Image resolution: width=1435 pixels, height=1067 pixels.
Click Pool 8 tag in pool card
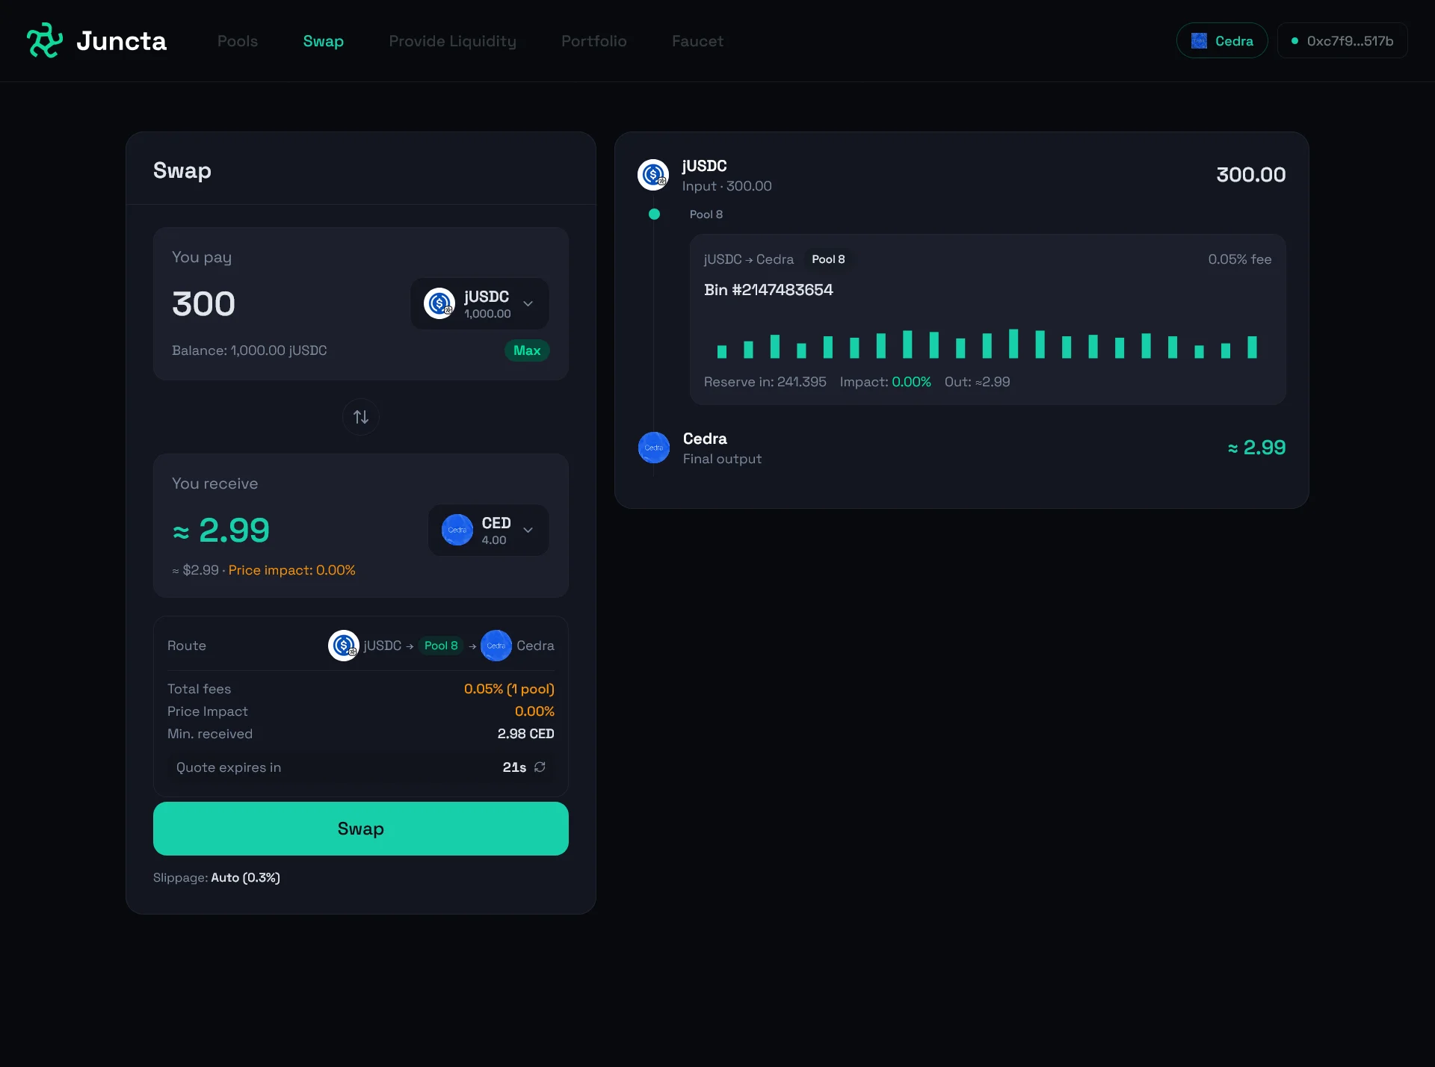point(828,259)
